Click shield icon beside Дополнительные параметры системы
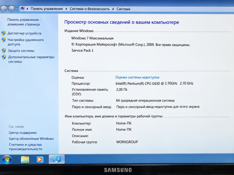 (x=4, y=57)
